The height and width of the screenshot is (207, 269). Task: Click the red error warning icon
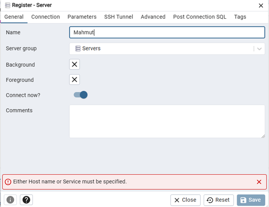(x=8, y=182)
